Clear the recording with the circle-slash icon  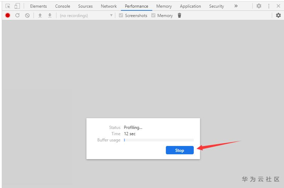point(27,15)
